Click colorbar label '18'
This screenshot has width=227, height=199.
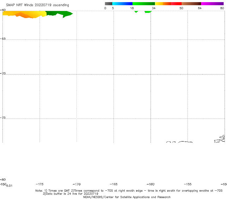tap(132, 8)
